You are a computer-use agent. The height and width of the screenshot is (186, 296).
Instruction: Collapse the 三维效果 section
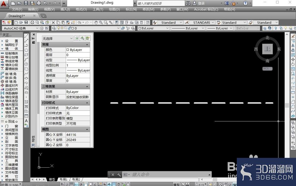[x=87, y=86]
